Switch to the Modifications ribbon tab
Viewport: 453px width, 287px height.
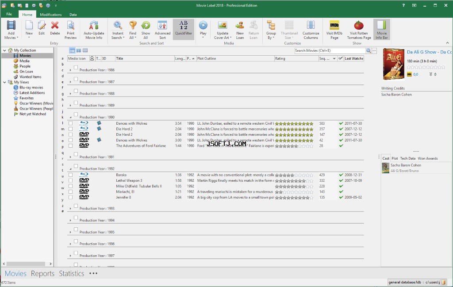coord(50,15)
